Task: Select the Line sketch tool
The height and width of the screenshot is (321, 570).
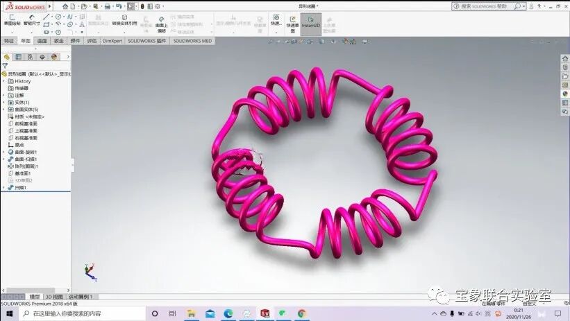Action: (46, 17)
